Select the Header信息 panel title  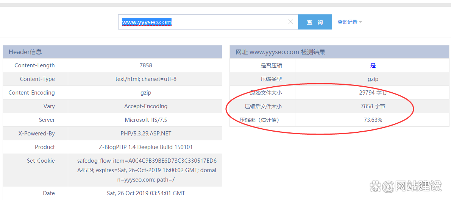click(25, 52)
